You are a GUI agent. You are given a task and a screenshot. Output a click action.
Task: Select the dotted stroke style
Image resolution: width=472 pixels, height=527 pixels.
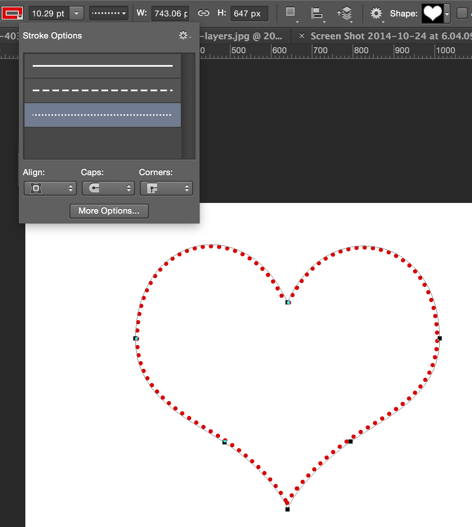point(102,115)
